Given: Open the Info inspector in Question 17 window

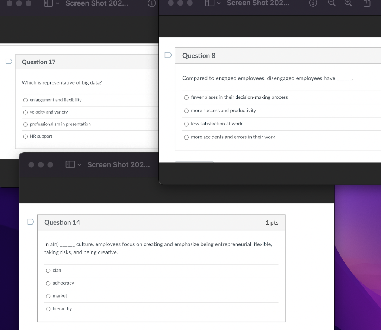Looking at the screenshot, I should (x=152, y=3).
